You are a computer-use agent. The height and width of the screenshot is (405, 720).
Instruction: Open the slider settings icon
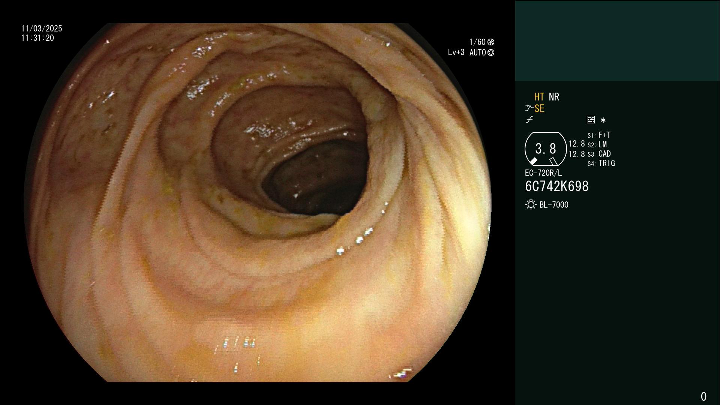click(591, 120)
